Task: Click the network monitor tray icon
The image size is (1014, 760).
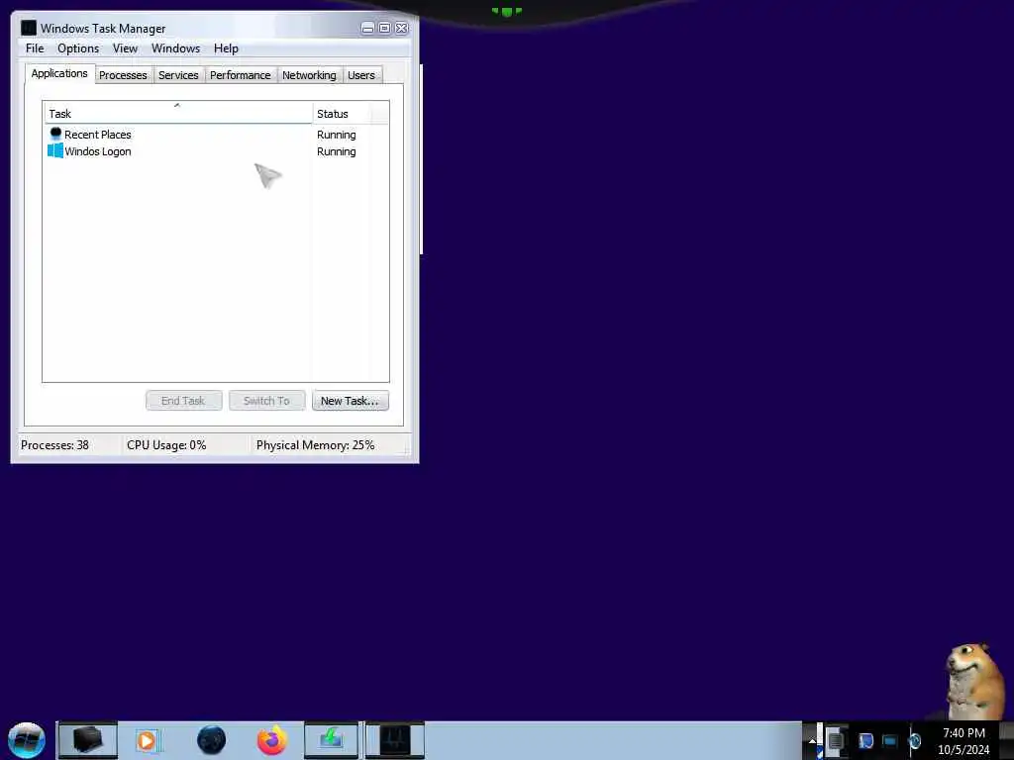Action: pyautogui.click(x=890, y=740)
